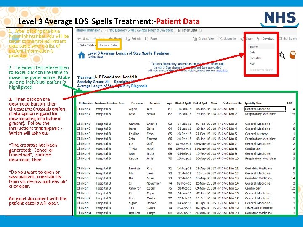
Task: Select Crosstab in the Download menu
Action: [x=255, y=58]
